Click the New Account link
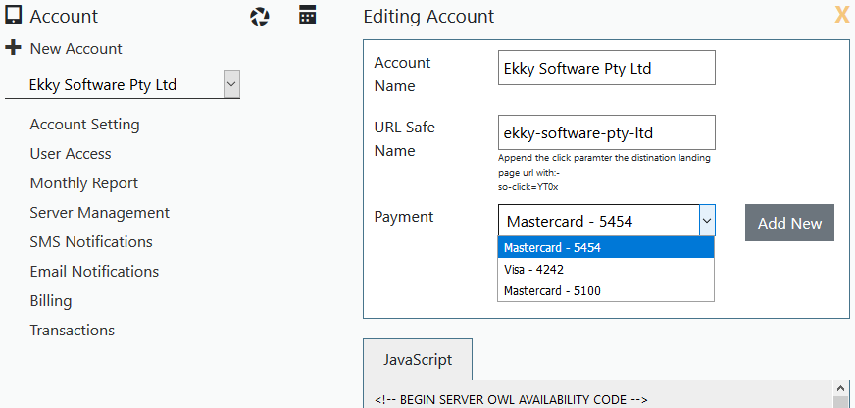Viewport: 855px width, 408px height. [x=75, y=48]
